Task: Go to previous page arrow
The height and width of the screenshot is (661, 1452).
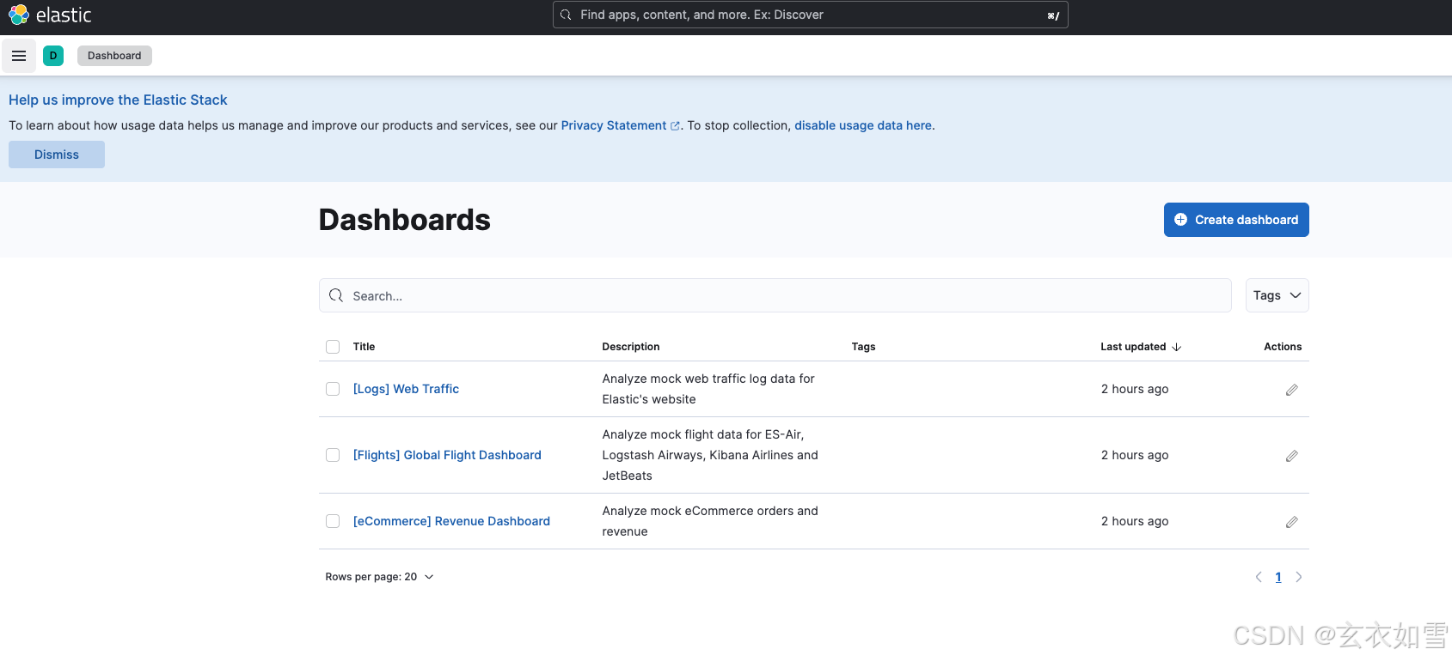Action: [1259, 577]
